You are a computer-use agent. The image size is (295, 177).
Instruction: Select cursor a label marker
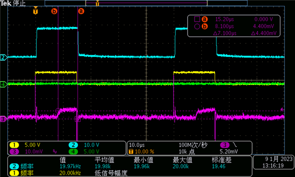[x=81, y=11]
